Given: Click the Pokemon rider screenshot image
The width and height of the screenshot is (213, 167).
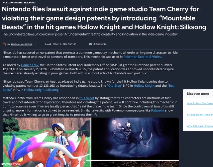Looking at the screenshot, I should tap(46, 142).
